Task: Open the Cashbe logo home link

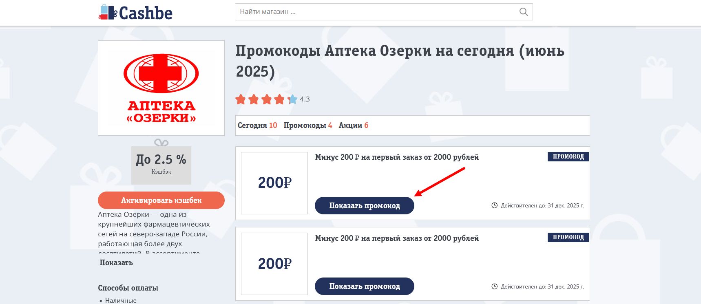Action: (135, 12)
